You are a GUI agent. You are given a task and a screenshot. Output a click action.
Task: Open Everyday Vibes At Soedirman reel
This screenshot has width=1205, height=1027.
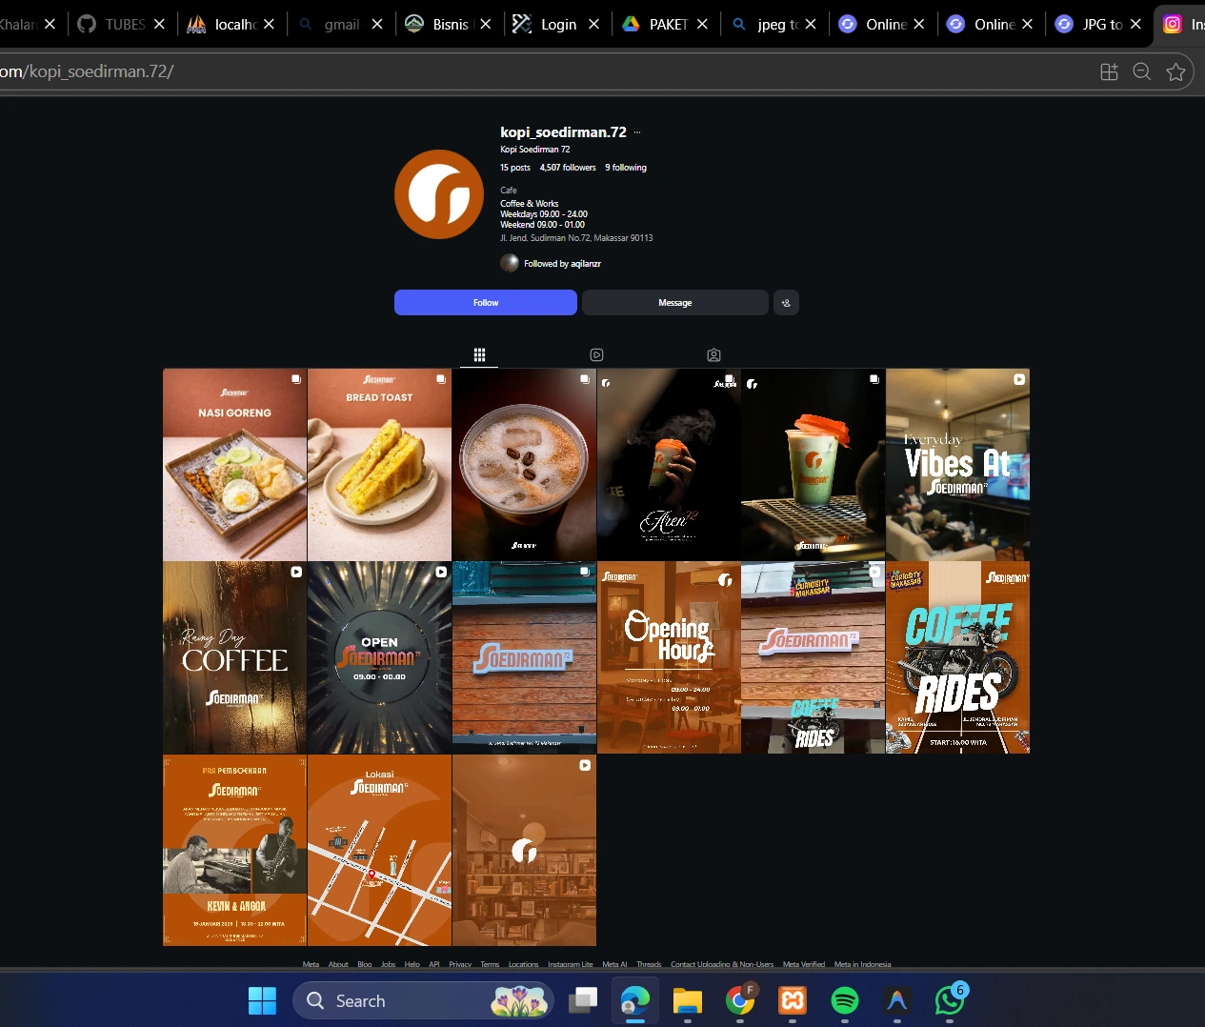click(x=957, y=465)
